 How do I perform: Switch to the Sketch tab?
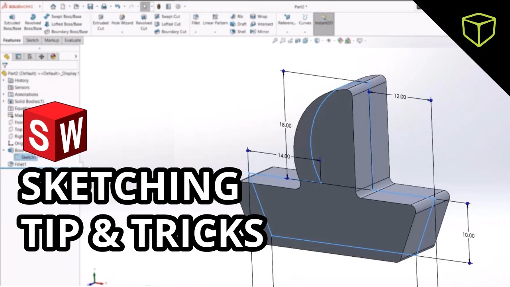32,40
